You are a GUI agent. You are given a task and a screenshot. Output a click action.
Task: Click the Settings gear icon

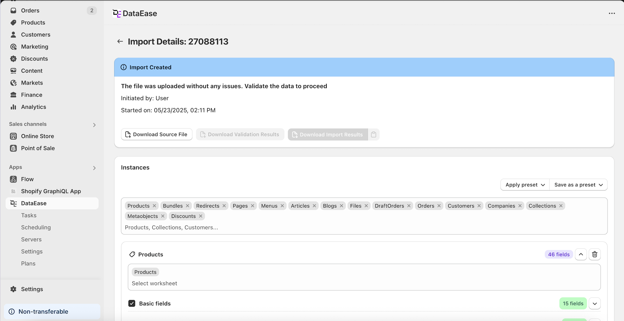click(x=13, y=289)
